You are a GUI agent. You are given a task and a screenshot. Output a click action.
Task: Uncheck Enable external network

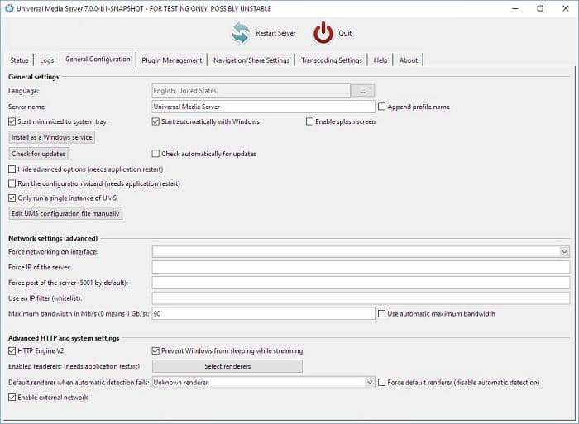(12, 397)
